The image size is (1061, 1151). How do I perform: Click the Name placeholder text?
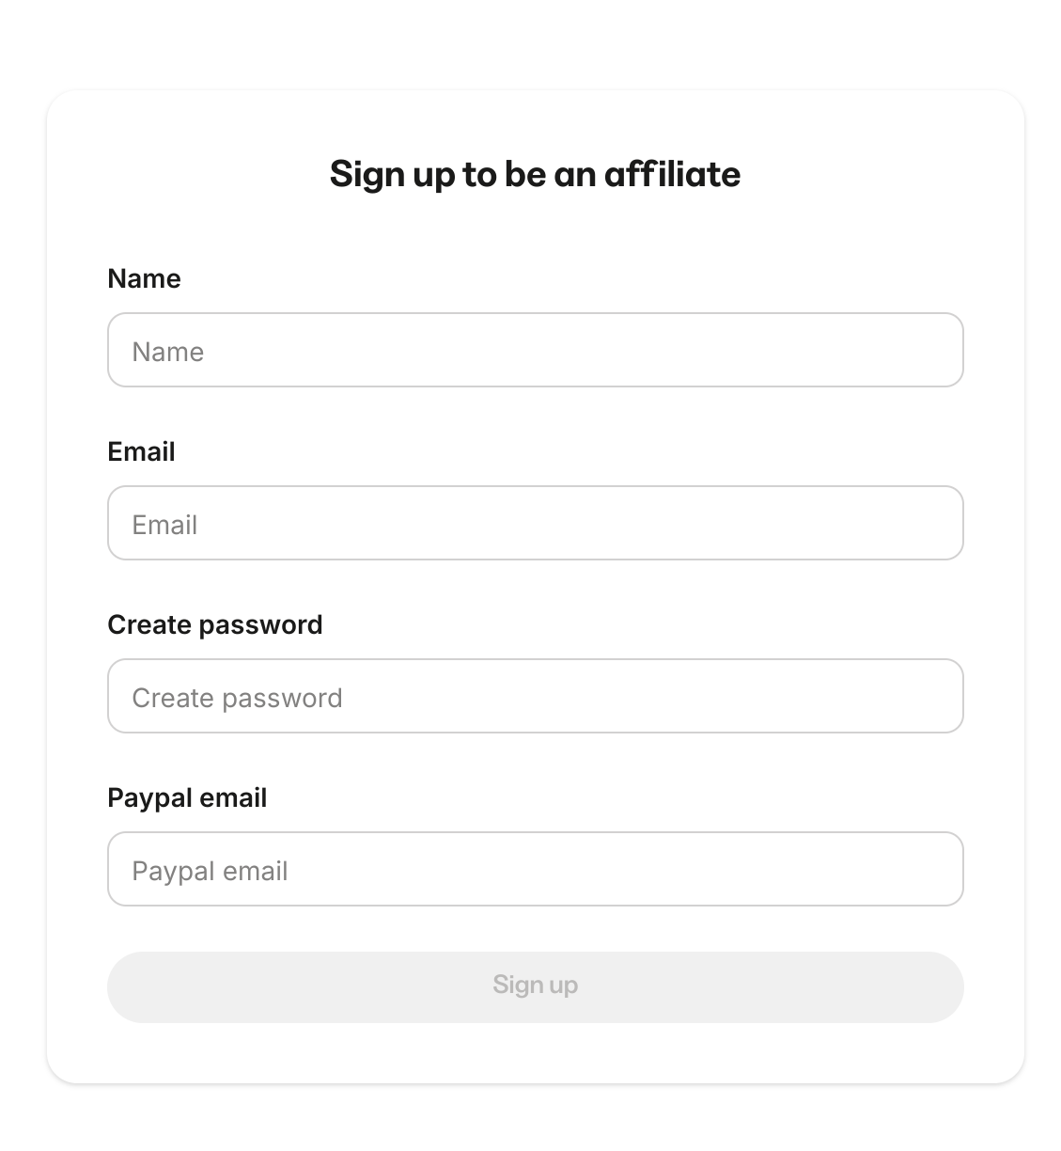168,351
